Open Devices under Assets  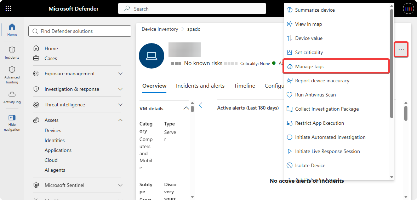click(53, 130)
